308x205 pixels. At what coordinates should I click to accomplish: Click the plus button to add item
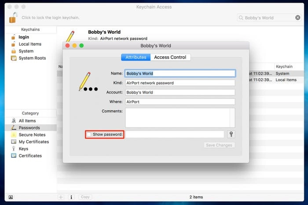[61, 197]
